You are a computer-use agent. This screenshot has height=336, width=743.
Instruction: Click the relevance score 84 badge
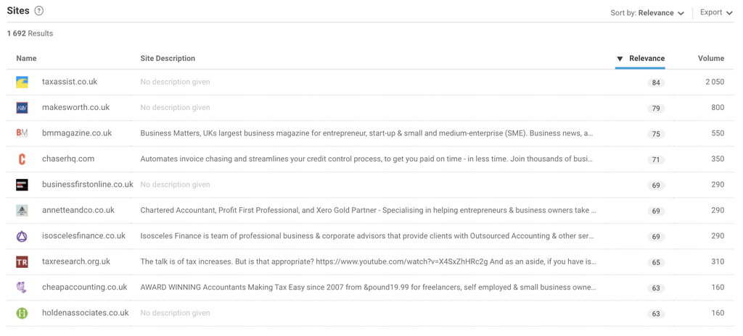[x=656, y=83]
